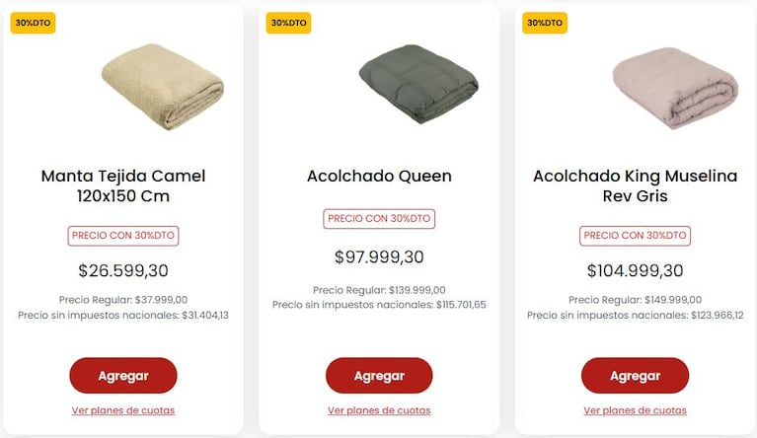Click the $97.999,30 price of Acolchado Queen
757x438 pixels.
(379, 257)
